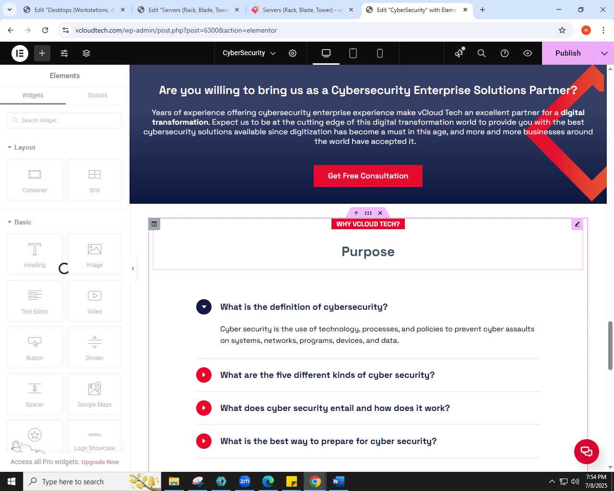Select the Text Editor widget
Viewport: 614px width, 491px height.
(x=35, y=301)
